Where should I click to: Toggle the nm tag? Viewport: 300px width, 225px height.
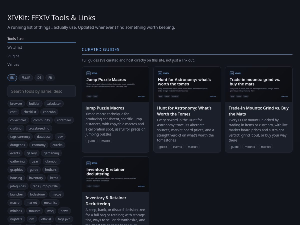point(32,219)
